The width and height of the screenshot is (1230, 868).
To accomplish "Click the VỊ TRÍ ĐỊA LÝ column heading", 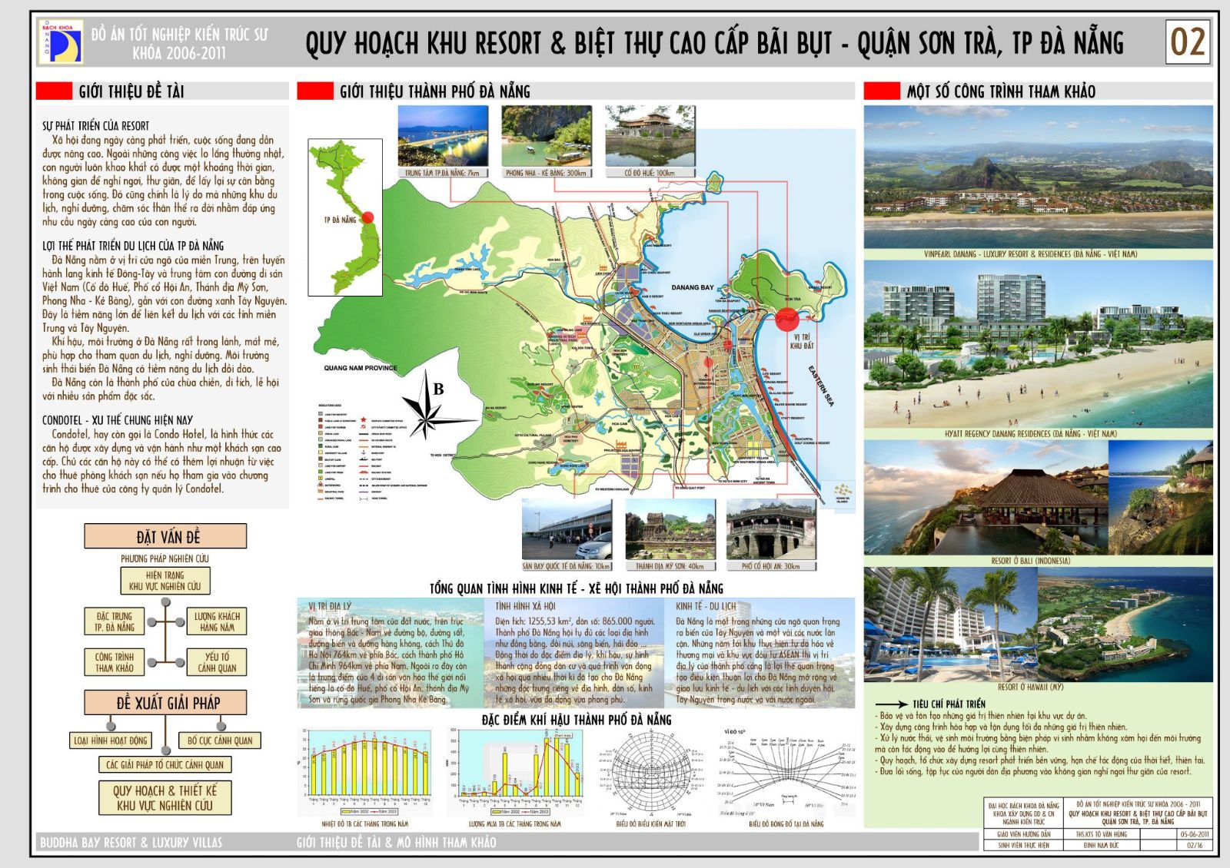I will [x=330, y=606].
